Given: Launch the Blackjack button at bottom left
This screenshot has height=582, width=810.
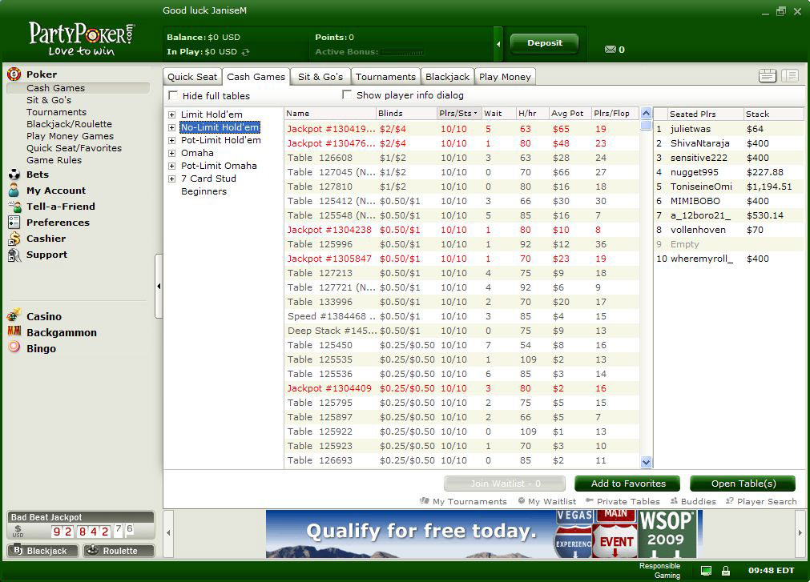Looking at the screenshot, I should click(x=42, y=551).
